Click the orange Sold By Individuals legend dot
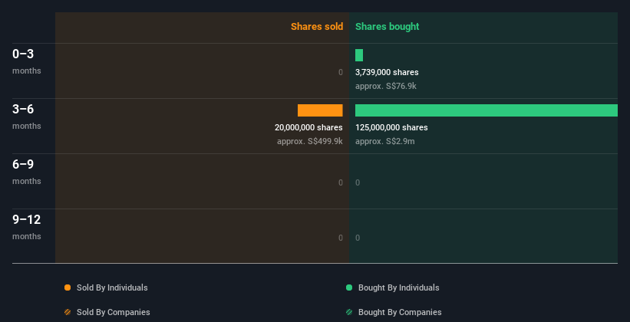This screenshot has width=630, height=322. coord(68,287)
